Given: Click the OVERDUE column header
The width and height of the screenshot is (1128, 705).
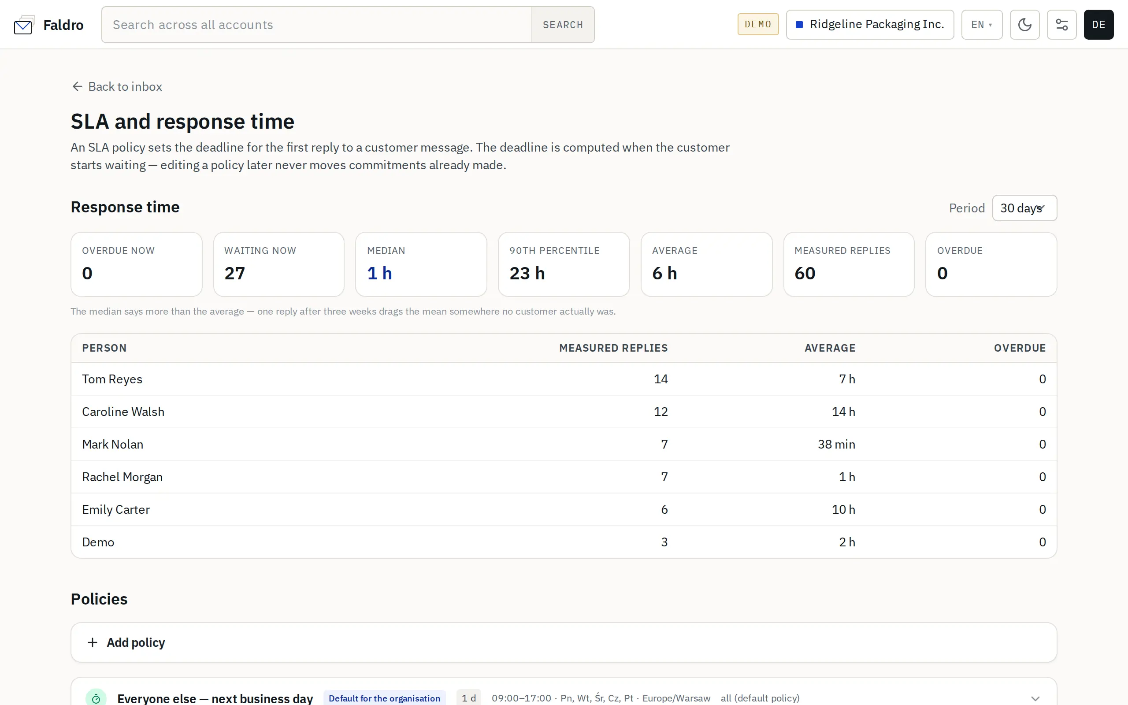Looking at the screenshot, I should [1020, 348].
